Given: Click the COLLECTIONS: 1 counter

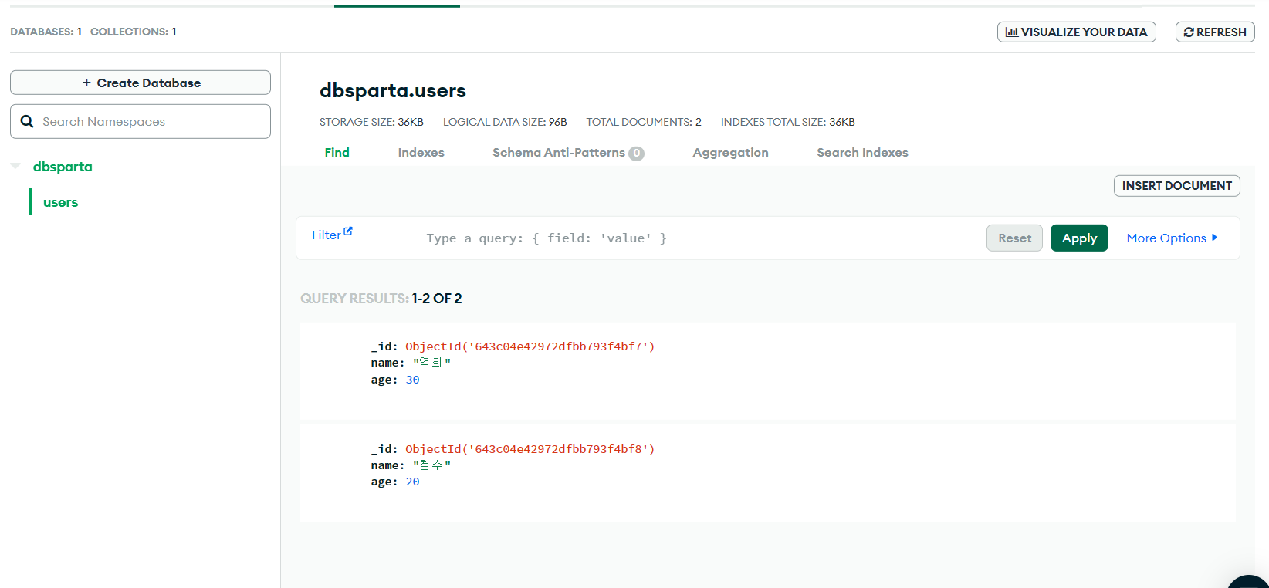Looking at the screenshot, I should (133, 32).
